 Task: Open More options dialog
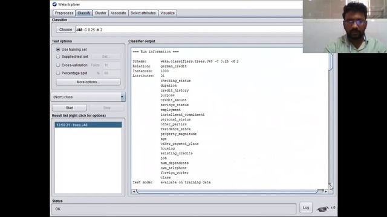[88, 82]
